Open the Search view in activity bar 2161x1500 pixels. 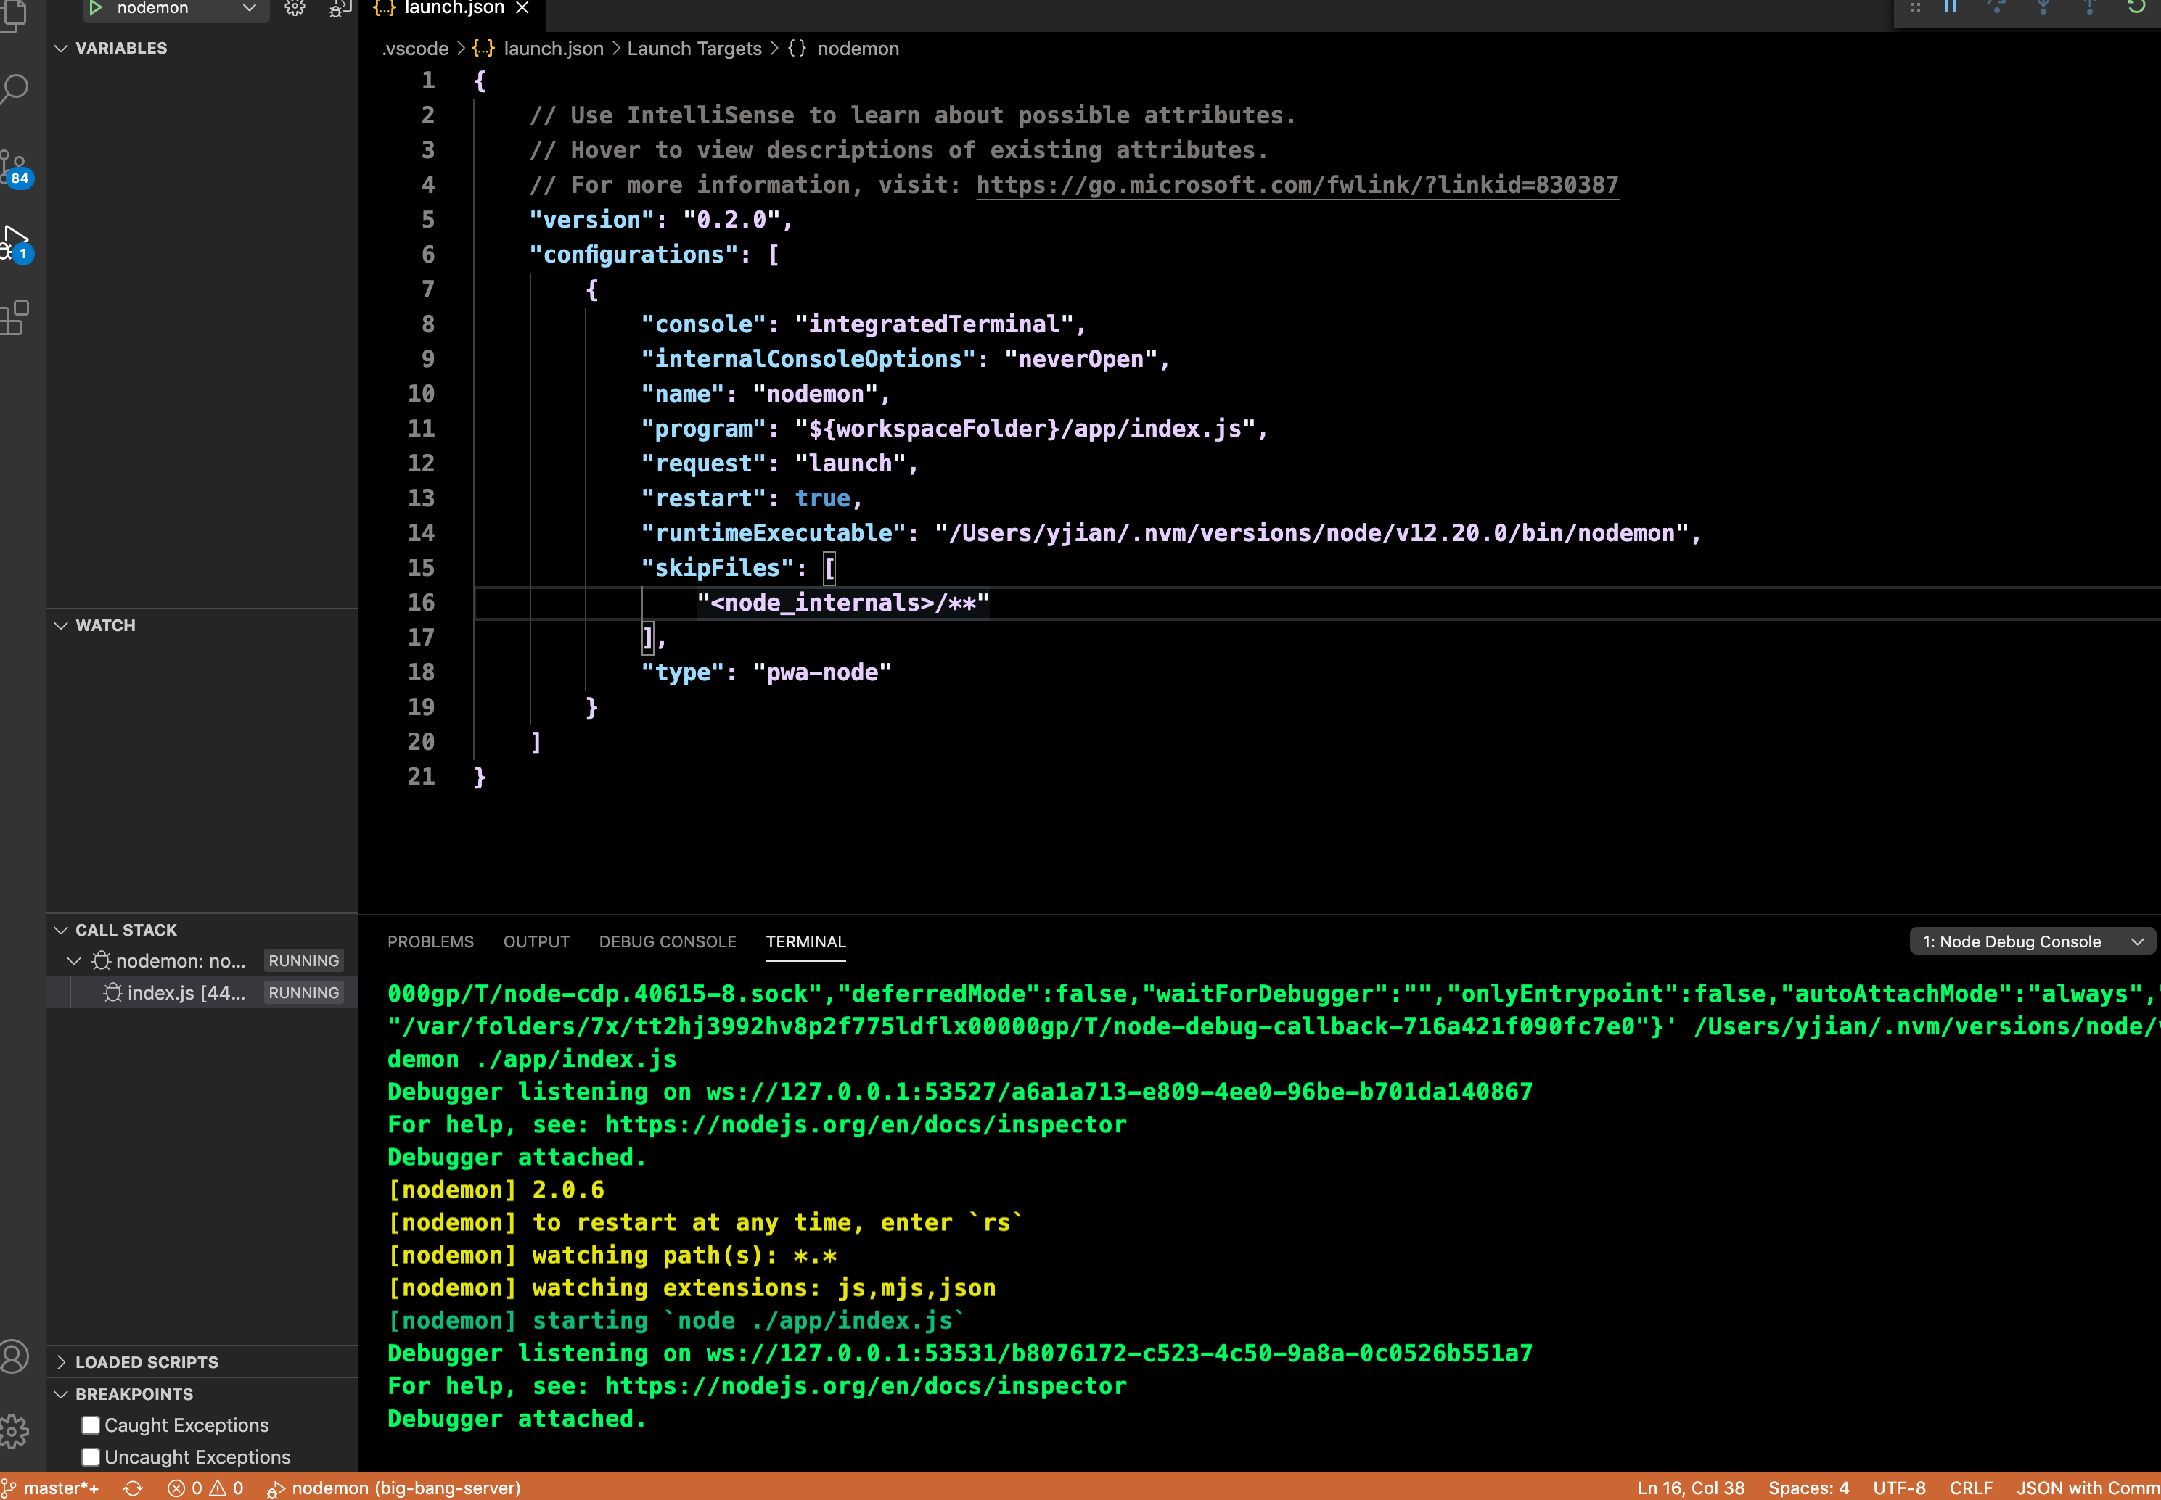click(x=15, y=89)
